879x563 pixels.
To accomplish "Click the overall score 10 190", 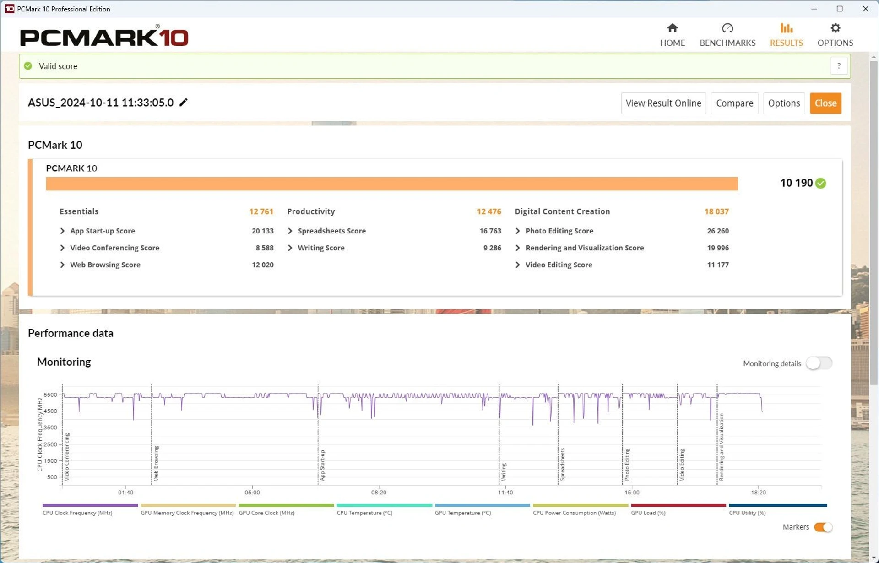I will (796, 183).
